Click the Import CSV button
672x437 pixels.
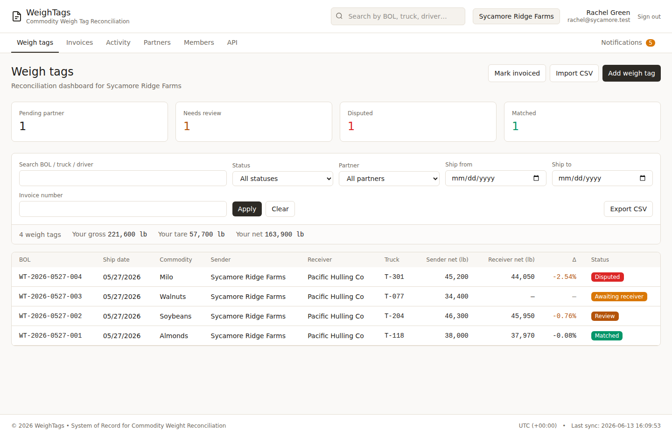coord(574,73)
